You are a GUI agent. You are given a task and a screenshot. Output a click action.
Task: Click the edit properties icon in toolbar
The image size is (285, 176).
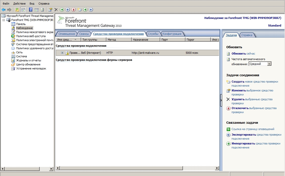coord(50,10)
